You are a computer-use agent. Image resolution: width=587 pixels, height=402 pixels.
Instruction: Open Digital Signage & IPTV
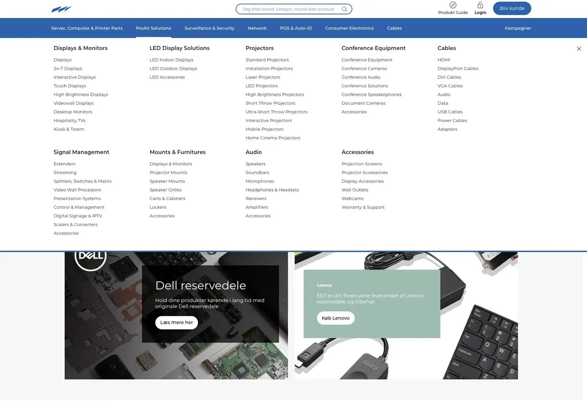[x=78, y=216]
